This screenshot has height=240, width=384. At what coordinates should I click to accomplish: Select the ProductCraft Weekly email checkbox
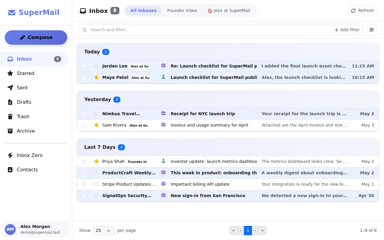coord(84,173)
